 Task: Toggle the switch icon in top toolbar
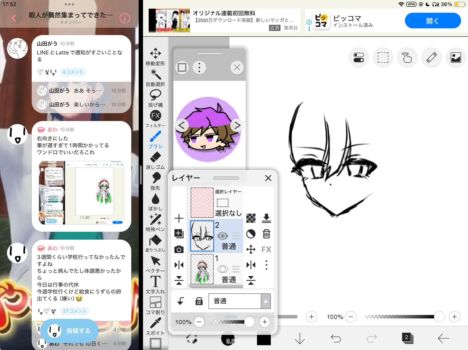tap(358, 57)
